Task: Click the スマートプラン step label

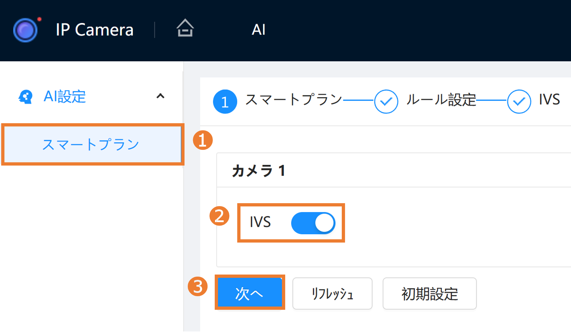Action: point(293,100)
